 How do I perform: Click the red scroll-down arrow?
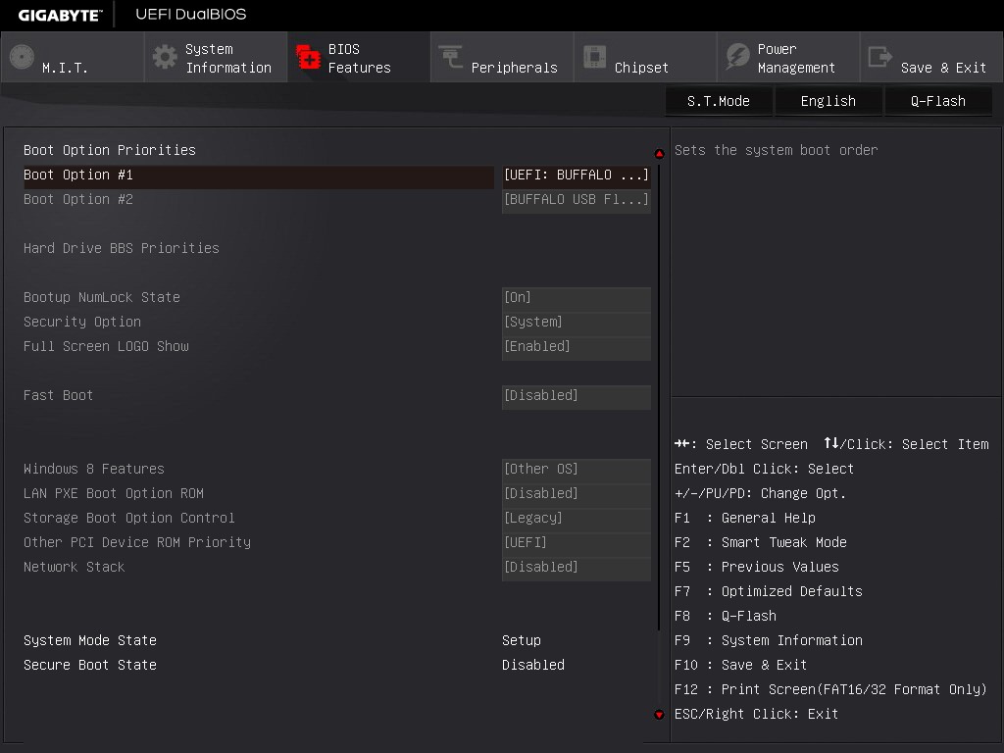point(659,715)
